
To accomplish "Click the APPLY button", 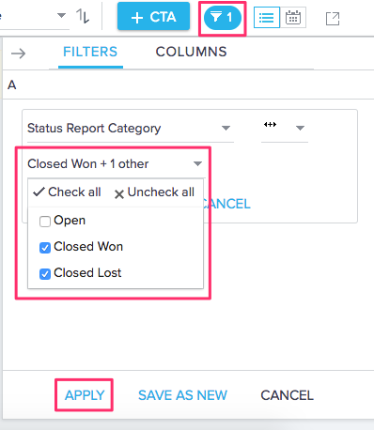I will tap(85, 395).
